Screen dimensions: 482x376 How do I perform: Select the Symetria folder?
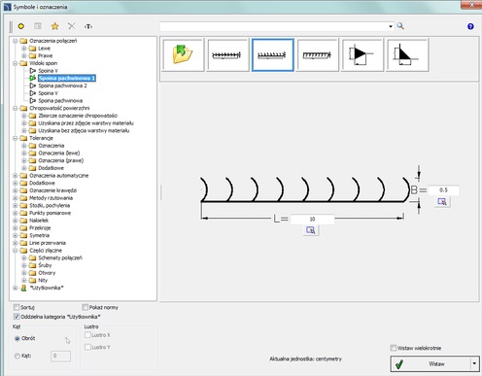39,235
